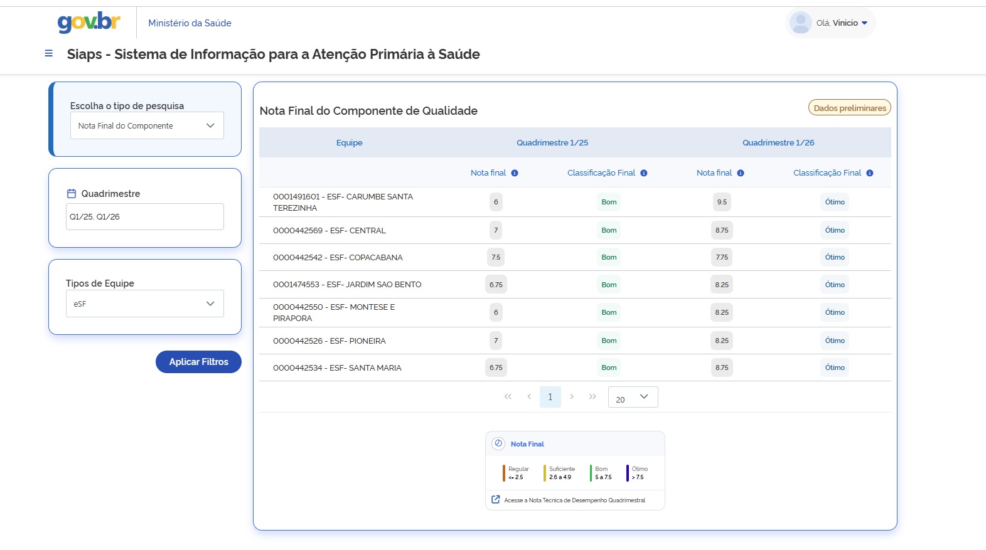Viewport: 986px width, 550px height.
Task: Select row 0000442534 - ESF- SANTA MARIA
Action: (575, 368)
